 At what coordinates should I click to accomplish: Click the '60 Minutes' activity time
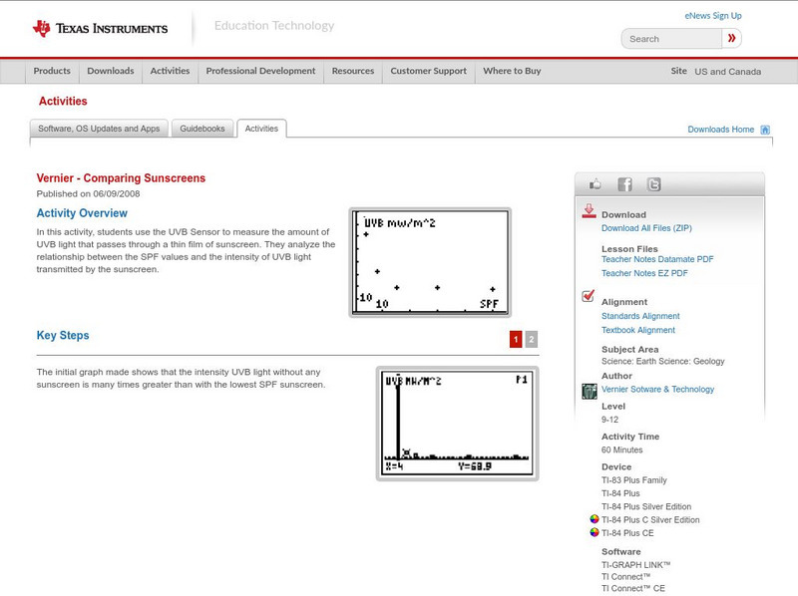[x=621, y=450]
